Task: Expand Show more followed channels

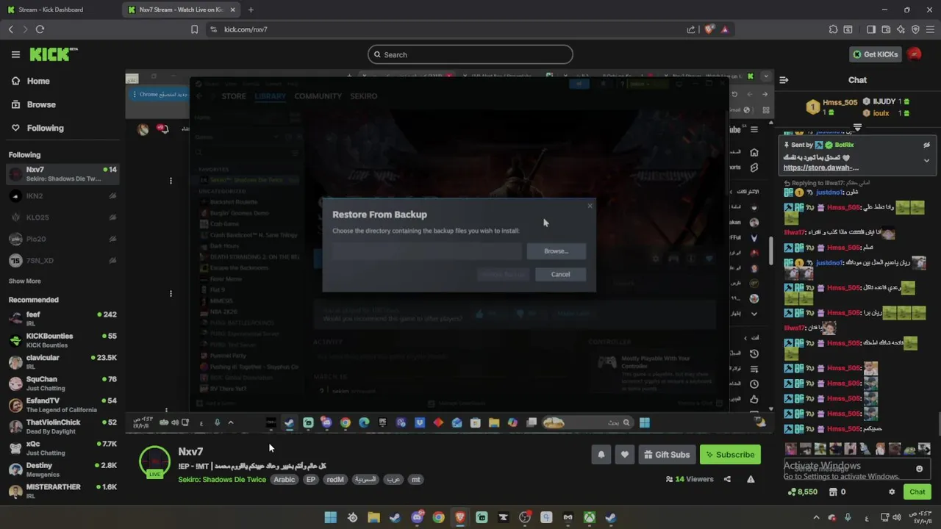Action: click(x=24, y=281)
